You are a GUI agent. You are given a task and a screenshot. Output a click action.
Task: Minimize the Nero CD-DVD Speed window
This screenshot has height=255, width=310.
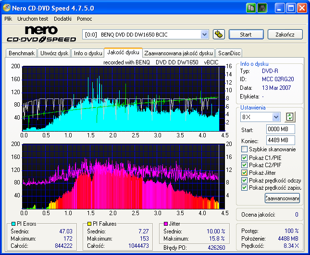(x=280, y=8)
